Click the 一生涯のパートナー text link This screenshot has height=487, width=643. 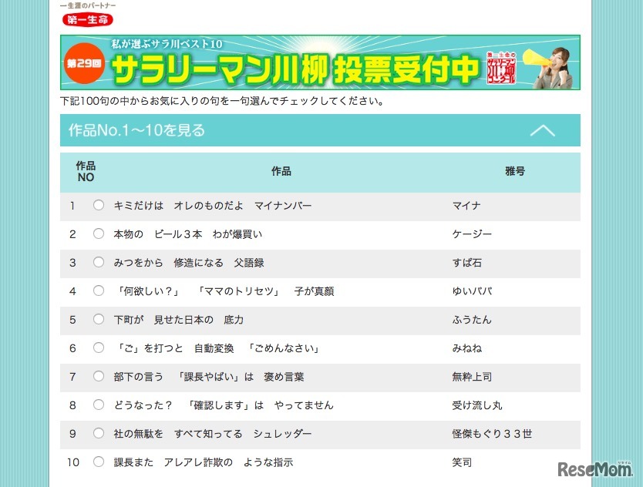[x=86, y=5]
